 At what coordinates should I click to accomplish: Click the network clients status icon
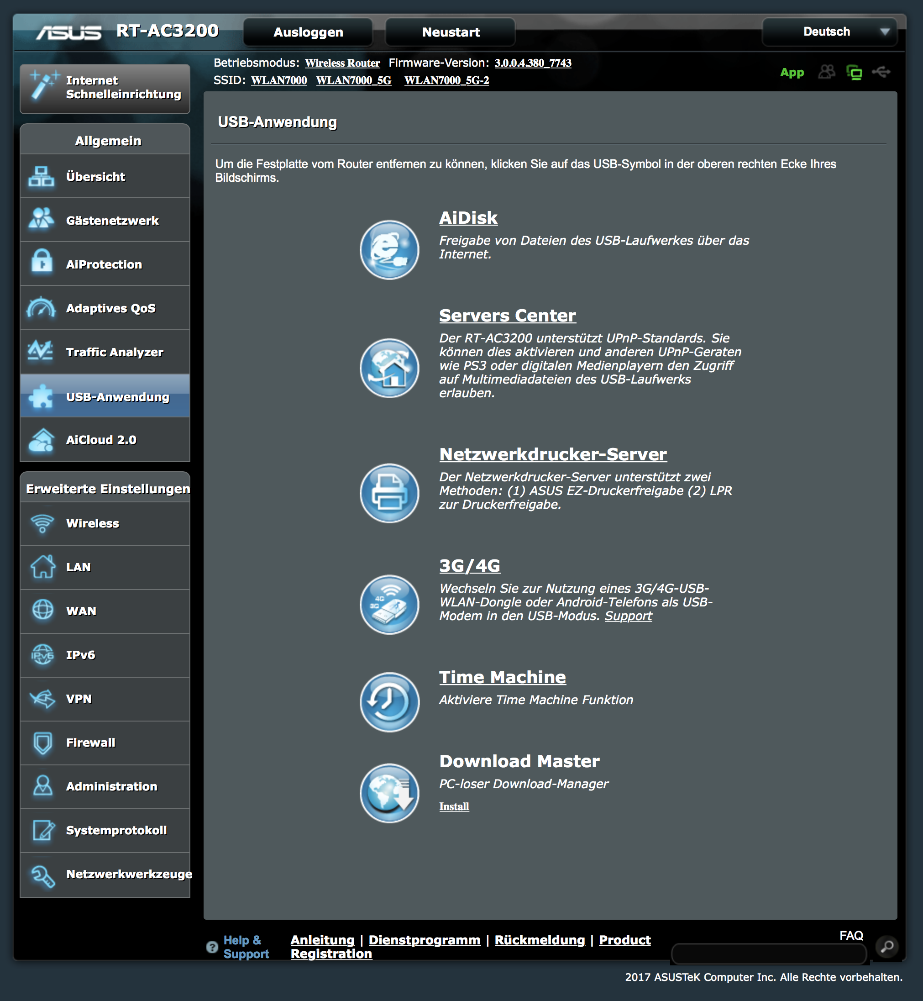854,73
